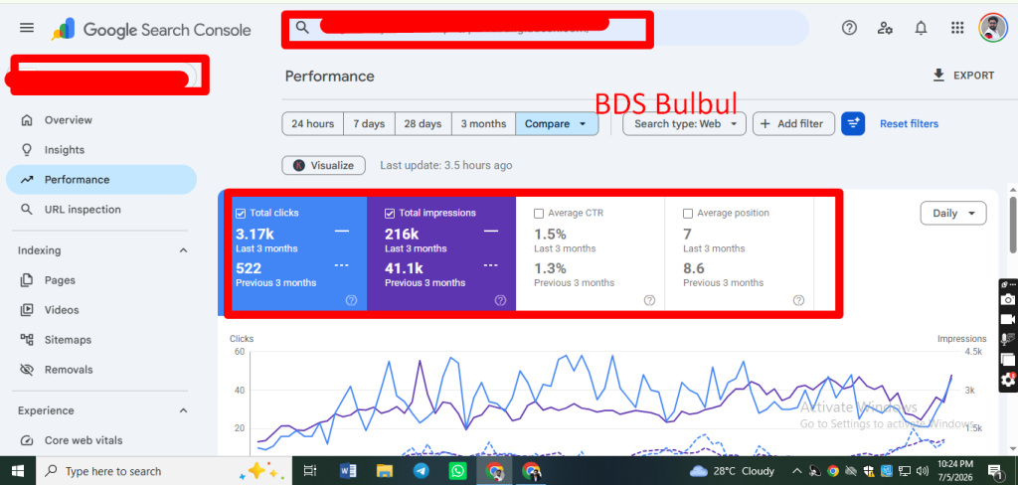Open the recorder bar settings gear
This screenshot has height=485, width=1018.
pos(1008,380)
